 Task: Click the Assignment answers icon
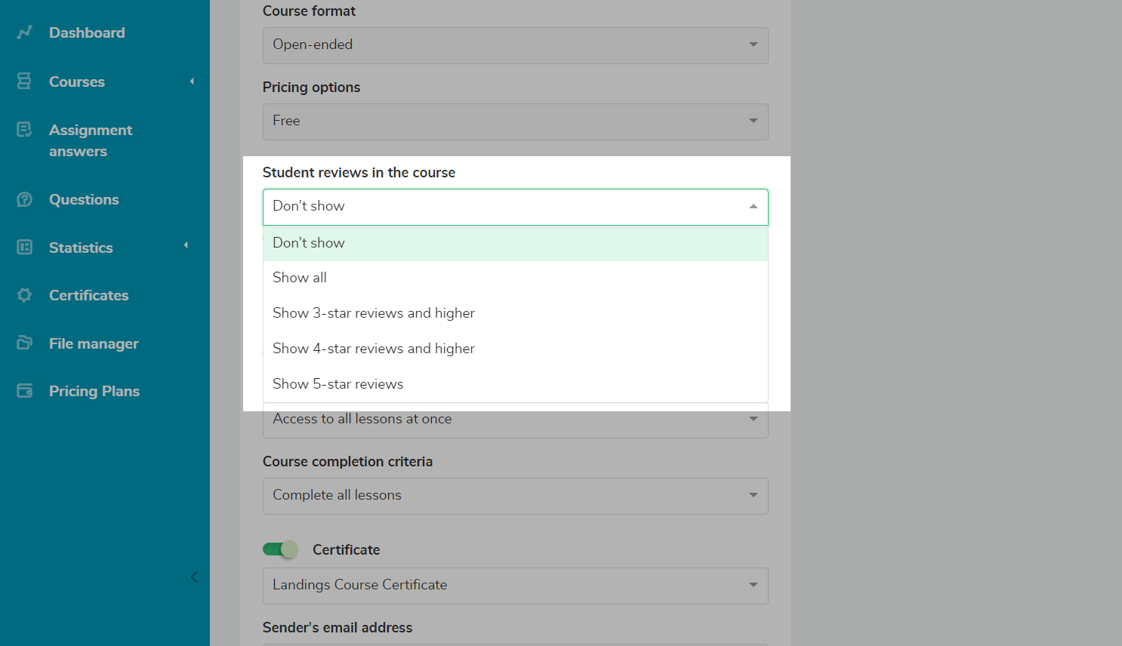(24, 130)
